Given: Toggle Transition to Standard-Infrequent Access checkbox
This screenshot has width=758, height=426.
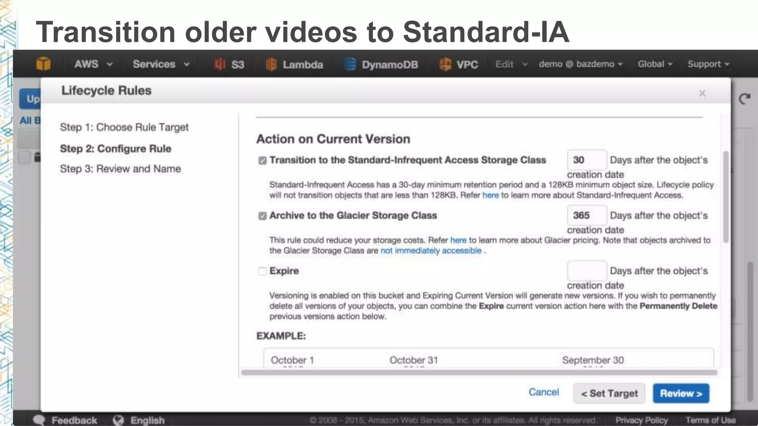Looking at the screenshot, I should 262,160.
